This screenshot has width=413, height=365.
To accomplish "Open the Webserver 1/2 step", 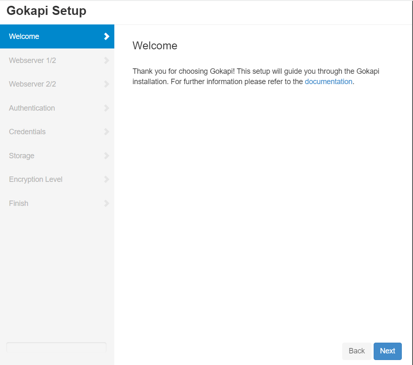I will [x=57, y=60].
